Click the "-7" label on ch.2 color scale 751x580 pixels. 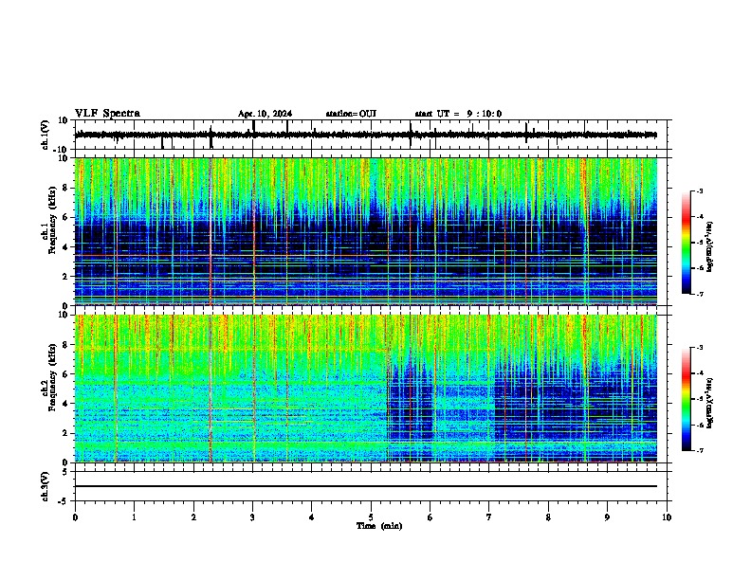pyautogui.click(x=699, y=450)
